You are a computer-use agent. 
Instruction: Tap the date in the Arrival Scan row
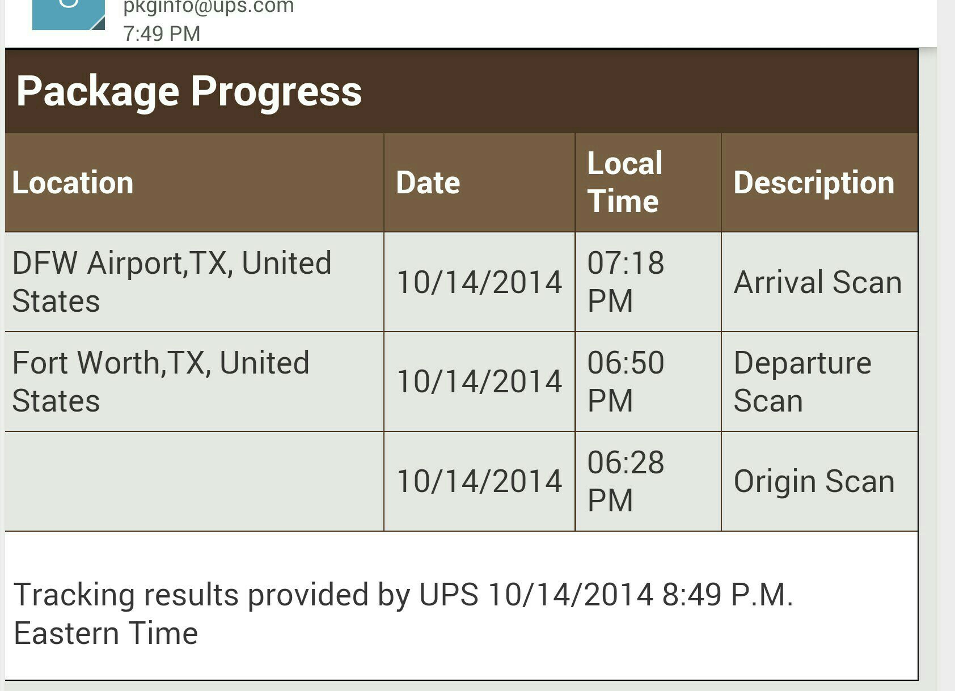[479, 282]
